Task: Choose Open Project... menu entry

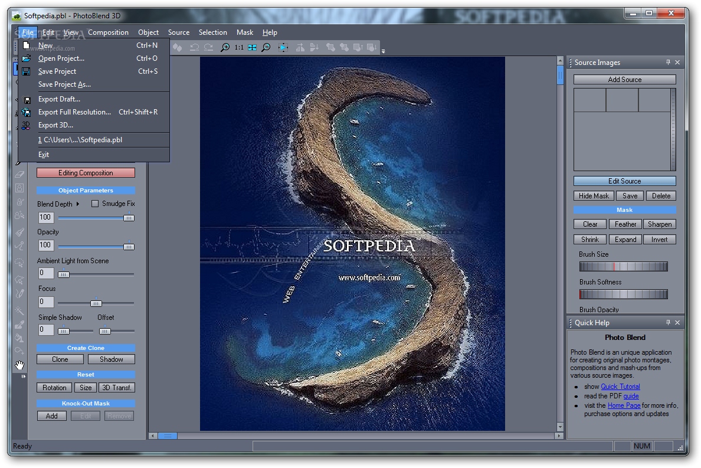Action: (x=94, y=58)
